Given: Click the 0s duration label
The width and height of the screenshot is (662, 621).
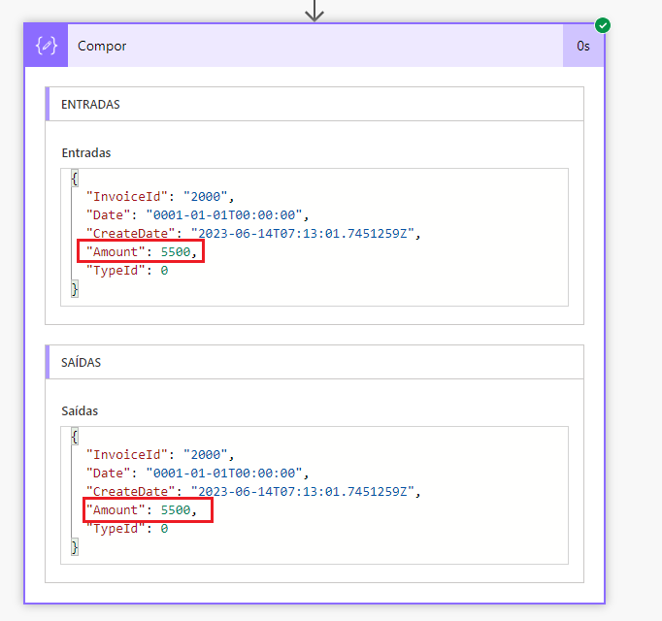Looking at the screenshot, I should [x=583, y=46].
